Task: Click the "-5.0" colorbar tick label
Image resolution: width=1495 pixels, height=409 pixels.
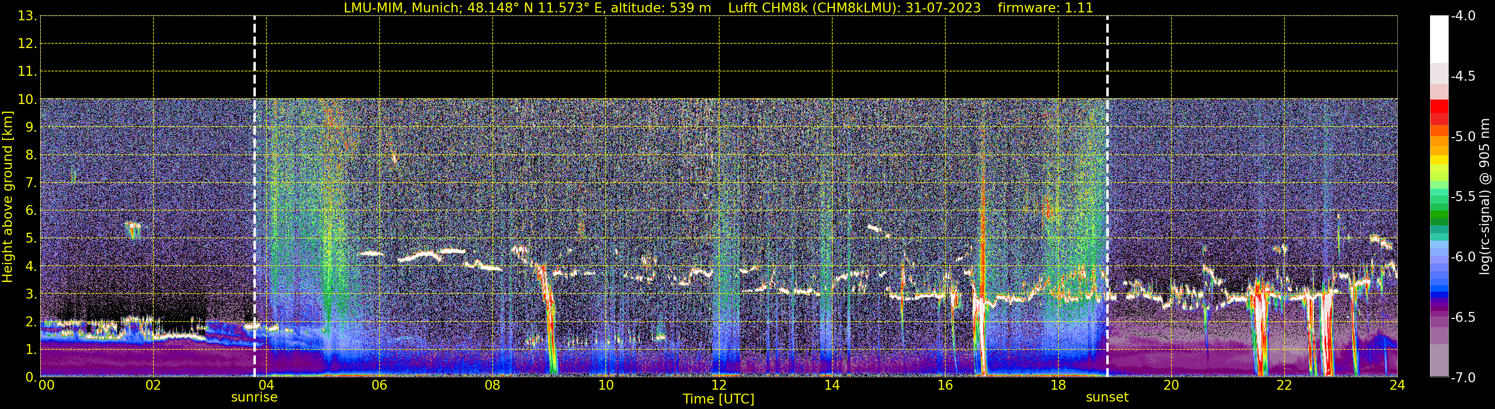Action: [x=1462, y=137]
